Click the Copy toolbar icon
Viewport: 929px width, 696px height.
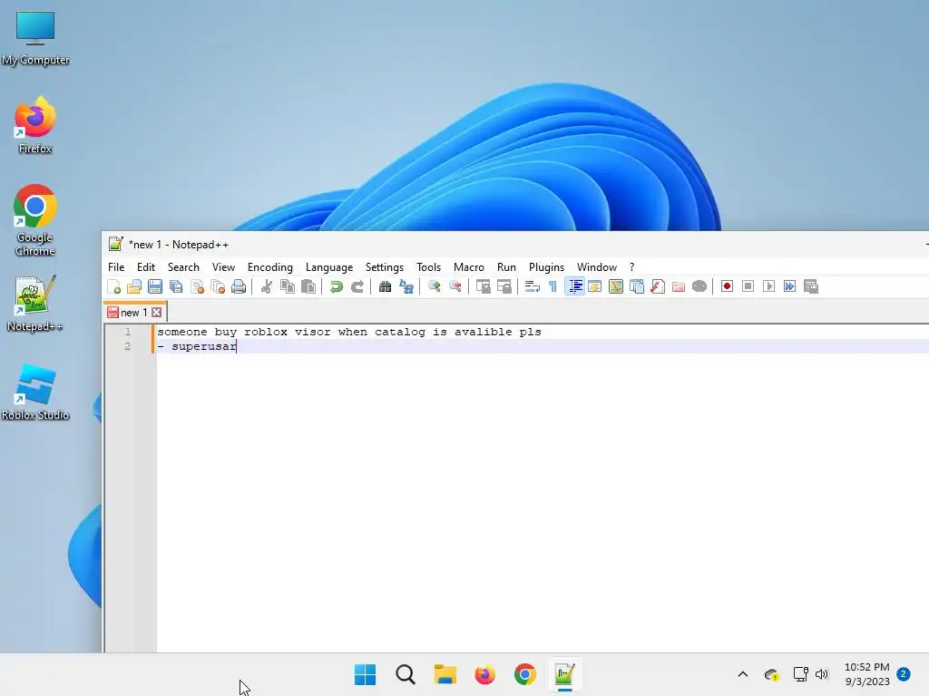coord(288,287)
